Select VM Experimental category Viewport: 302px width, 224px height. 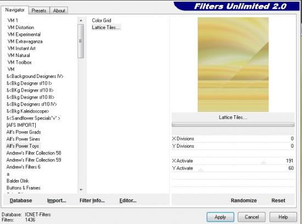pos(24,35)
